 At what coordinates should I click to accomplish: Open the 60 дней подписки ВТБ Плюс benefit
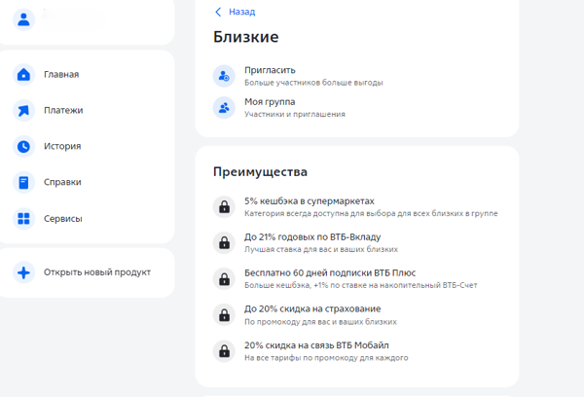331,278
